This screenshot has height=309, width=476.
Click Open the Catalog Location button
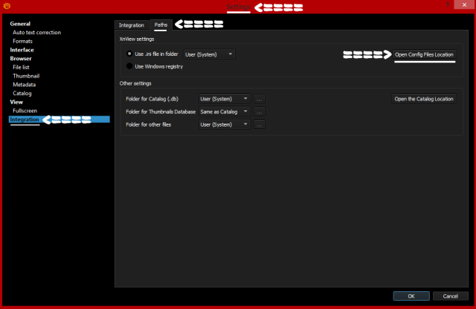coord(424,99)
